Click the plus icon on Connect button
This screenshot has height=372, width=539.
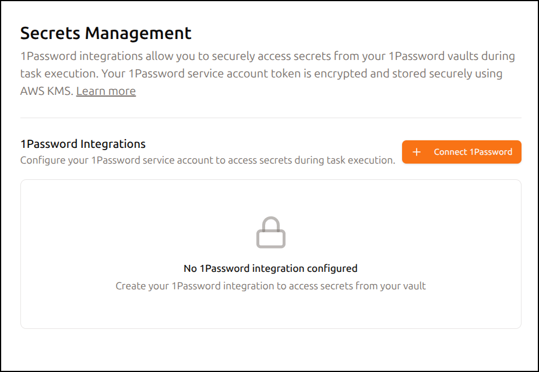(x=416, y=152)
